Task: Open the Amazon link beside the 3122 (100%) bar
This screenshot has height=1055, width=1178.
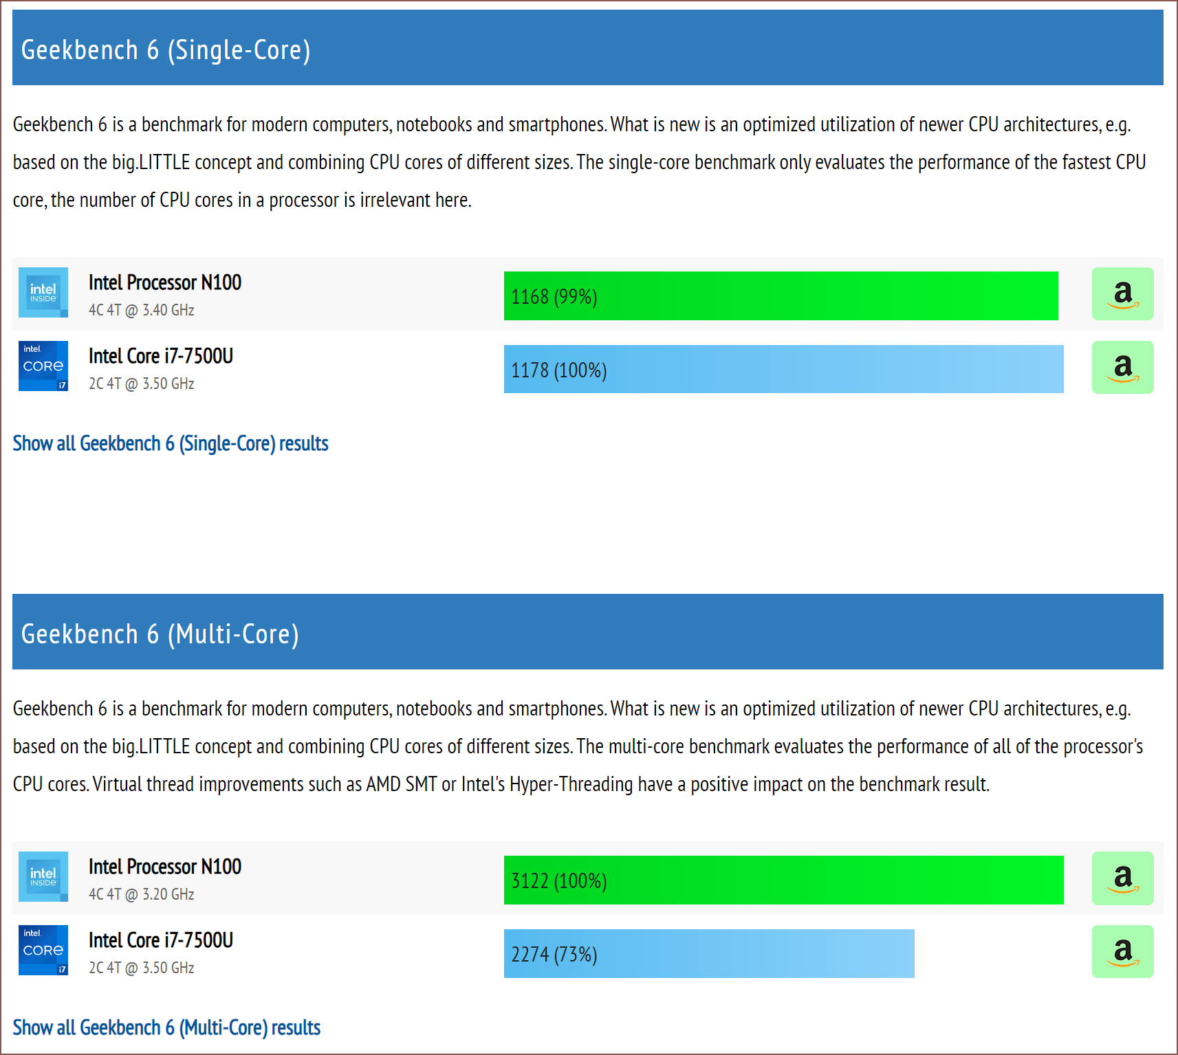Action: pyautogui.click(x=1122, y=878)
